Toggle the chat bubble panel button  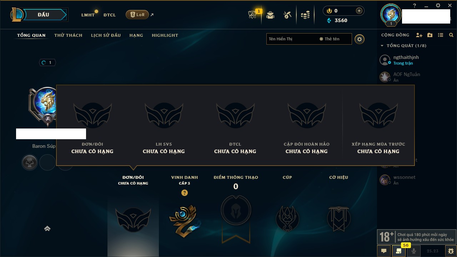pos(384,251)
